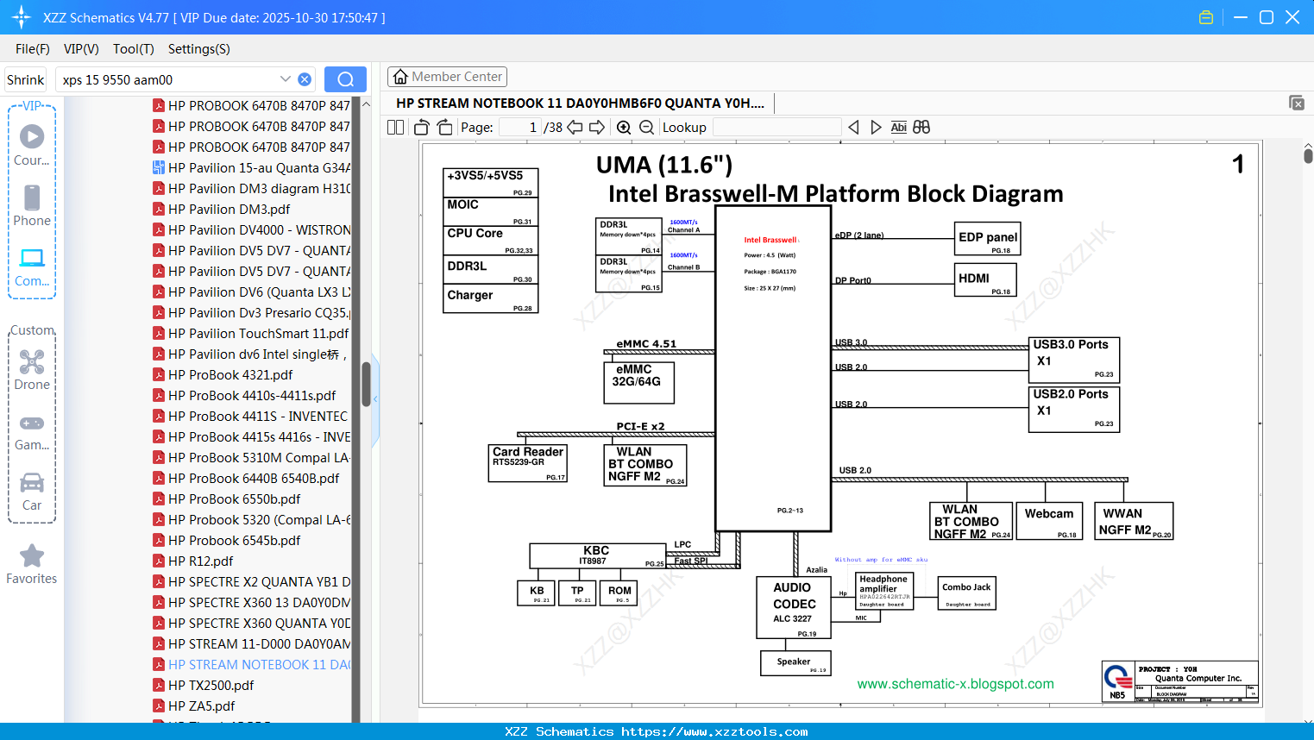Image resolution: width=1314 pixels, height=740 pixels.
Task: Click the close-tabs icon at far right
Action: point(1297,103)
